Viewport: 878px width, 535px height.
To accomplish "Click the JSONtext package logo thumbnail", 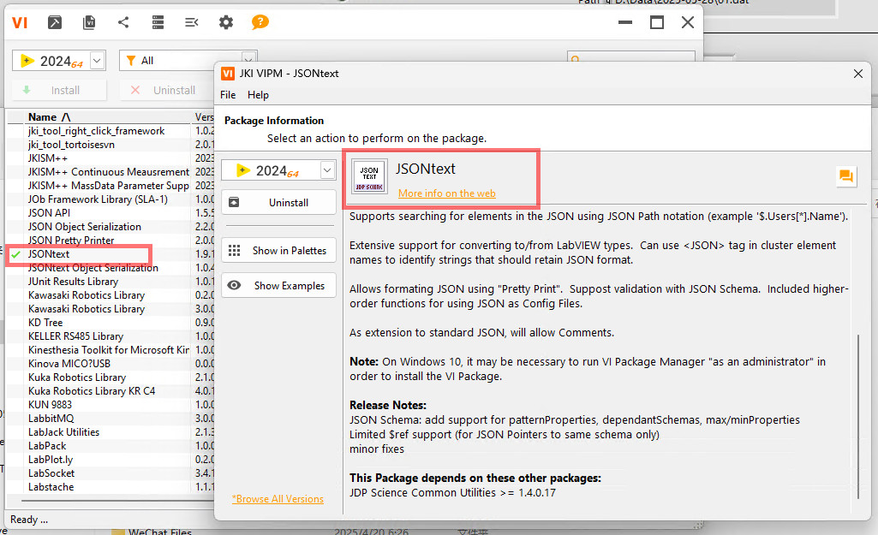I will click(x=369, y=176).
